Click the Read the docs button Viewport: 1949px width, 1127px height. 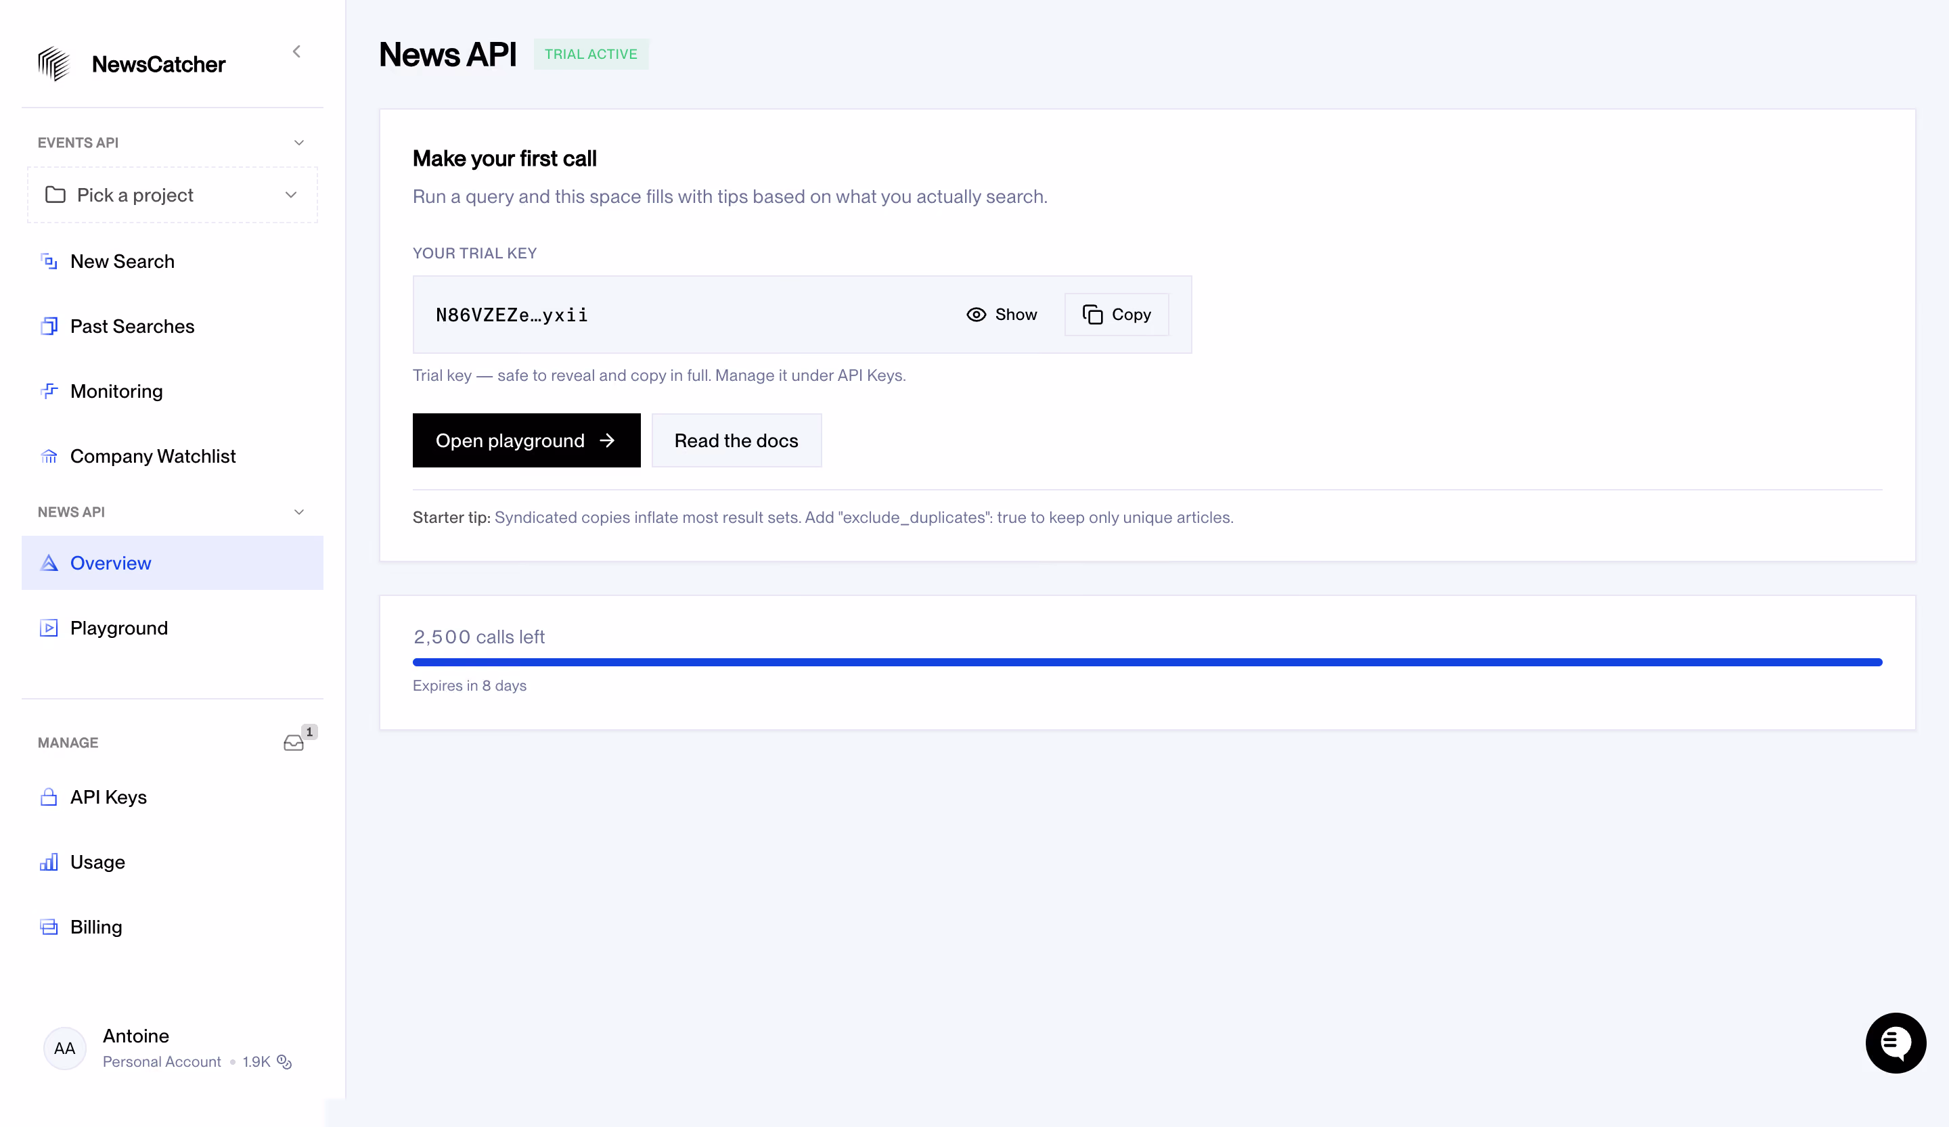(736, 440)
